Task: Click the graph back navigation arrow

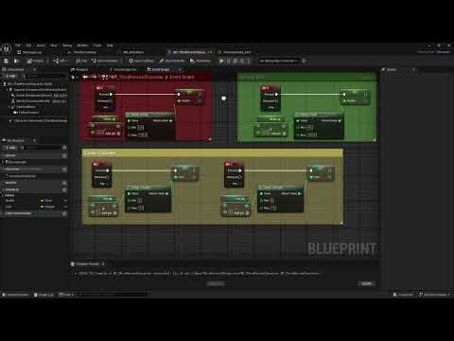Action: point(85,77)
